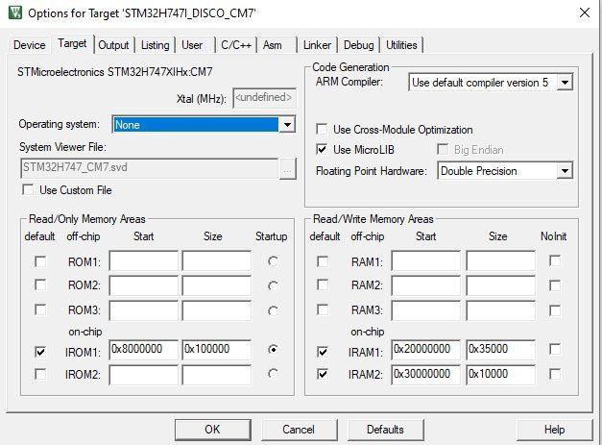This screenshot has height=445, width=602.
Task: Click the RAM1 Start address field
Action: pyautogui.click(x=425, y=260)
